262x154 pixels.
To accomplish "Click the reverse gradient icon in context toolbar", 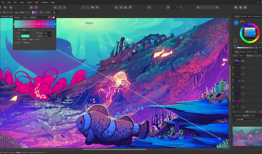I will [41, 12].
